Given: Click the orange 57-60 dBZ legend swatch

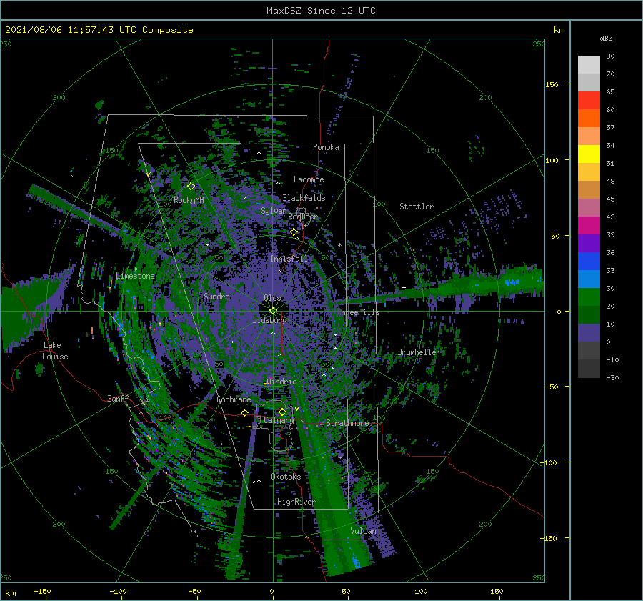Looking at the screenshot, I should coord(589,119).
